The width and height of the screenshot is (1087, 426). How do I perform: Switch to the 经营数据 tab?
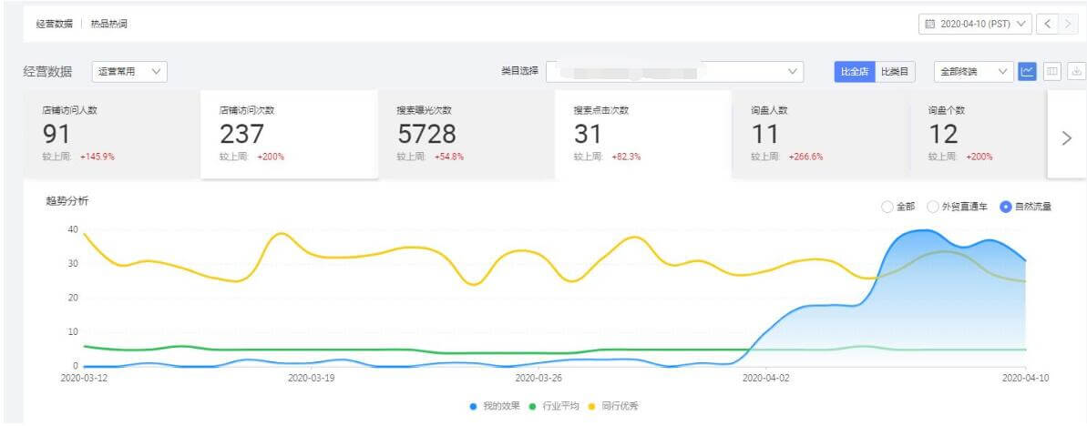tap(55, 24)
